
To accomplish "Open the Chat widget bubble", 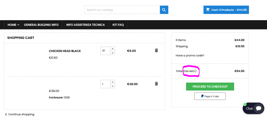I will coord(253,108).
